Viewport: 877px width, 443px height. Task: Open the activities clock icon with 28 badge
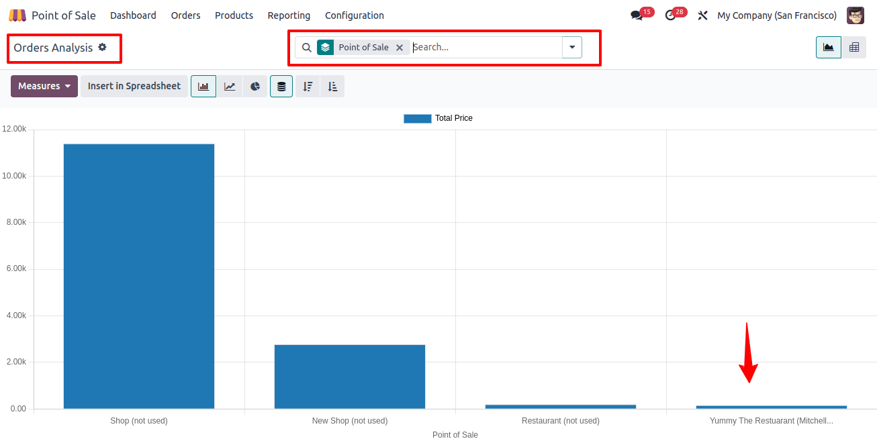tap(670, 15)
